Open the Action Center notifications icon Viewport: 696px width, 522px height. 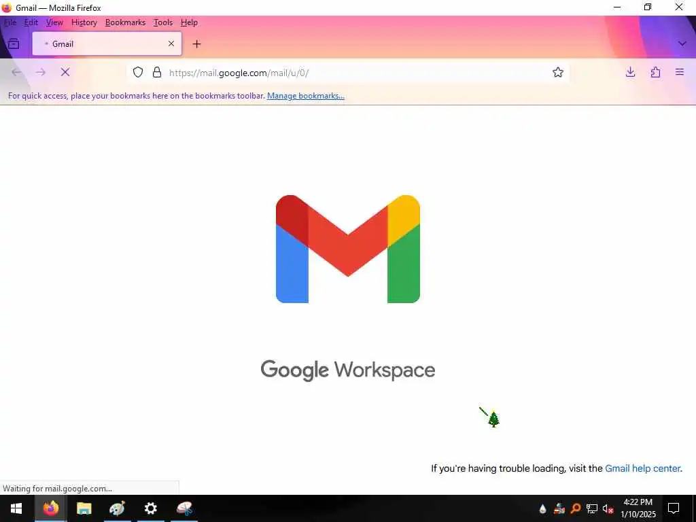674,508
